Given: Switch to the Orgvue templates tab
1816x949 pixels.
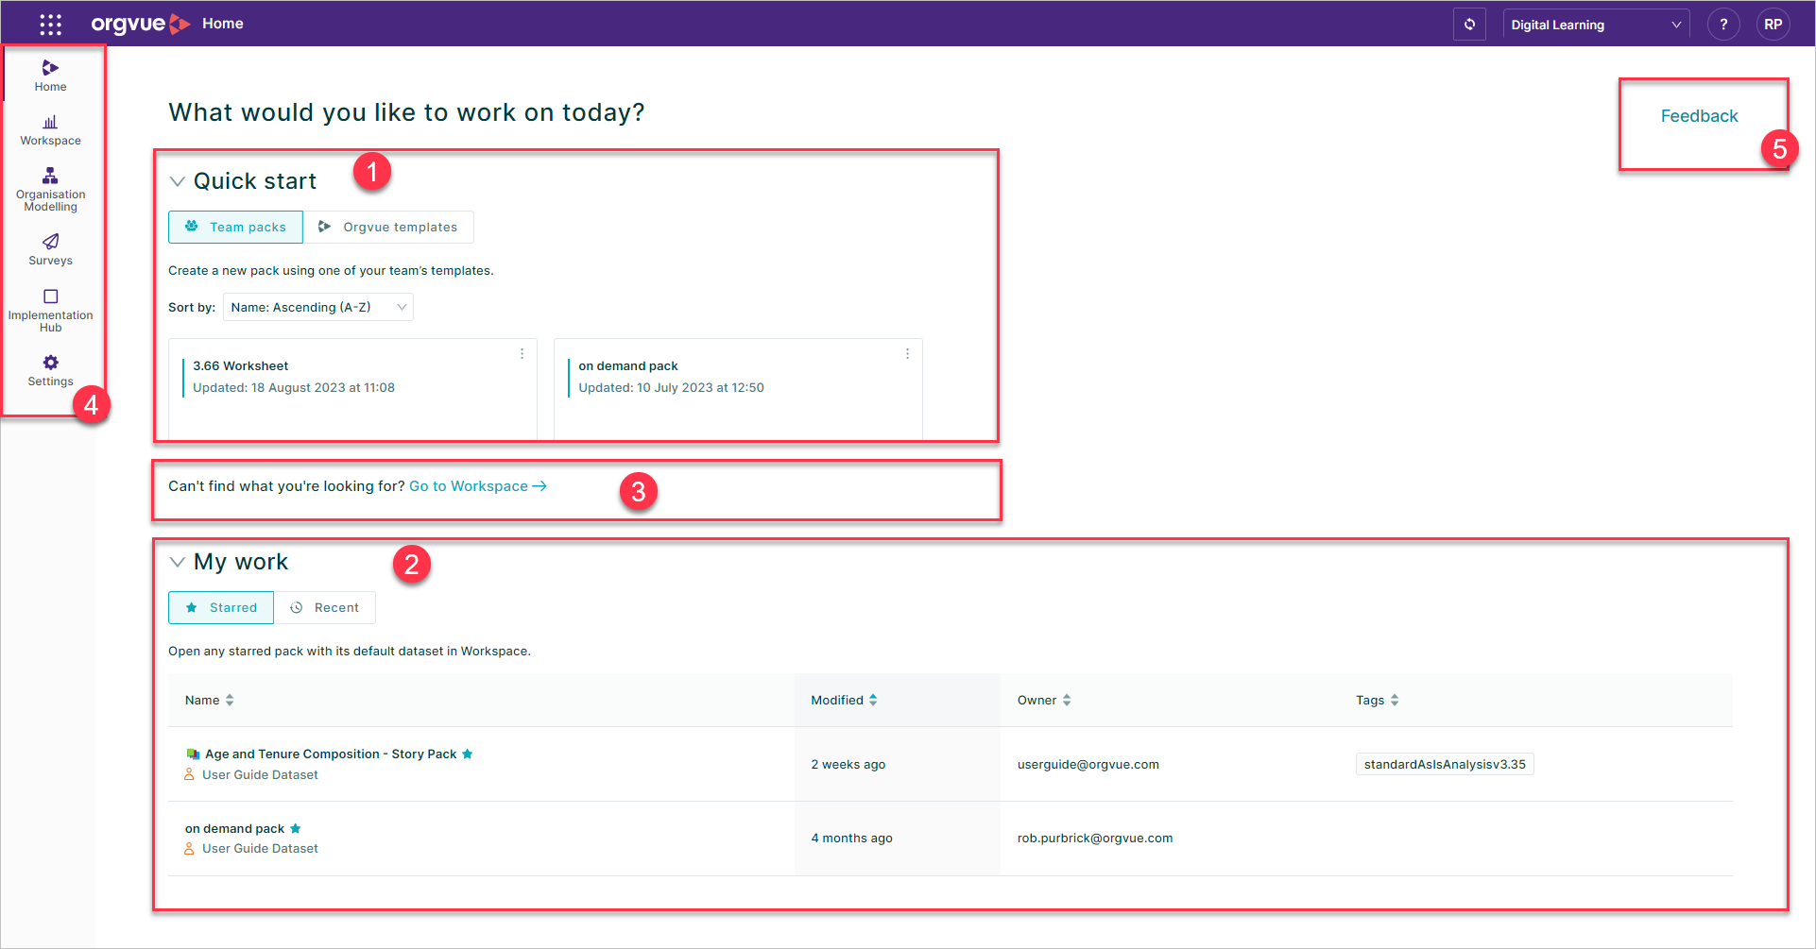Looking at the screenshot, I should point(388,227).
